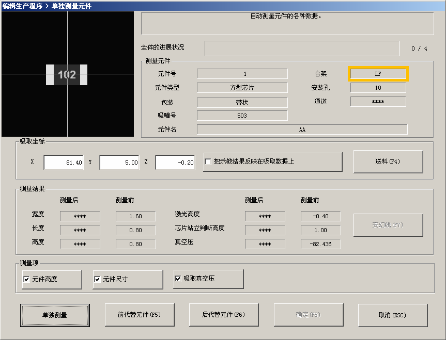Click 元件名 value AA

302,129
